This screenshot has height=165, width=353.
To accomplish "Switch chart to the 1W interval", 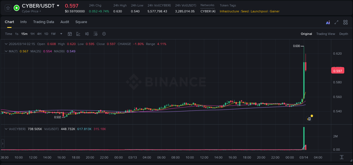I will [53, 34].
